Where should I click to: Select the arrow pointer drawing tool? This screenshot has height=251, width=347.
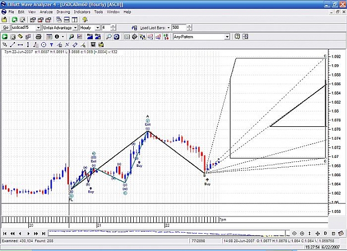(x=4, y=45)
